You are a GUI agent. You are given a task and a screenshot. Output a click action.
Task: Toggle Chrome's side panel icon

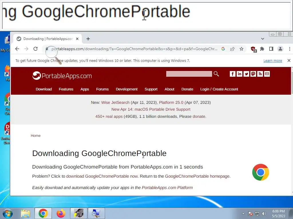271,49
